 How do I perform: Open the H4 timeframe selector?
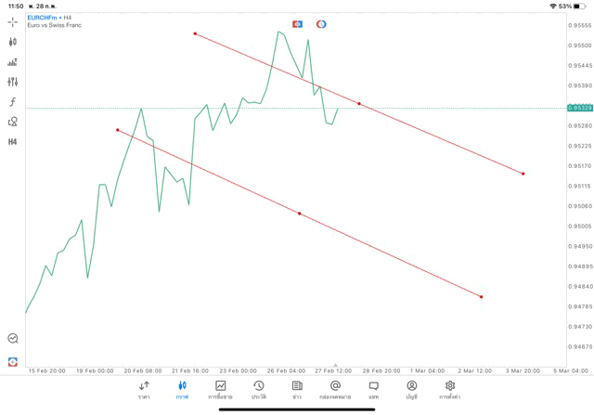tap(13, 142)
